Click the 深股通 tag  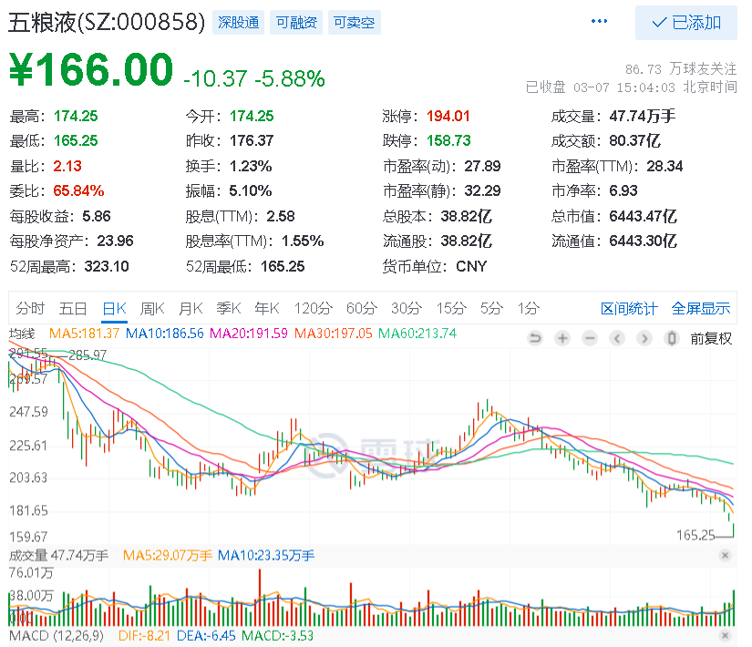[238, 23]
